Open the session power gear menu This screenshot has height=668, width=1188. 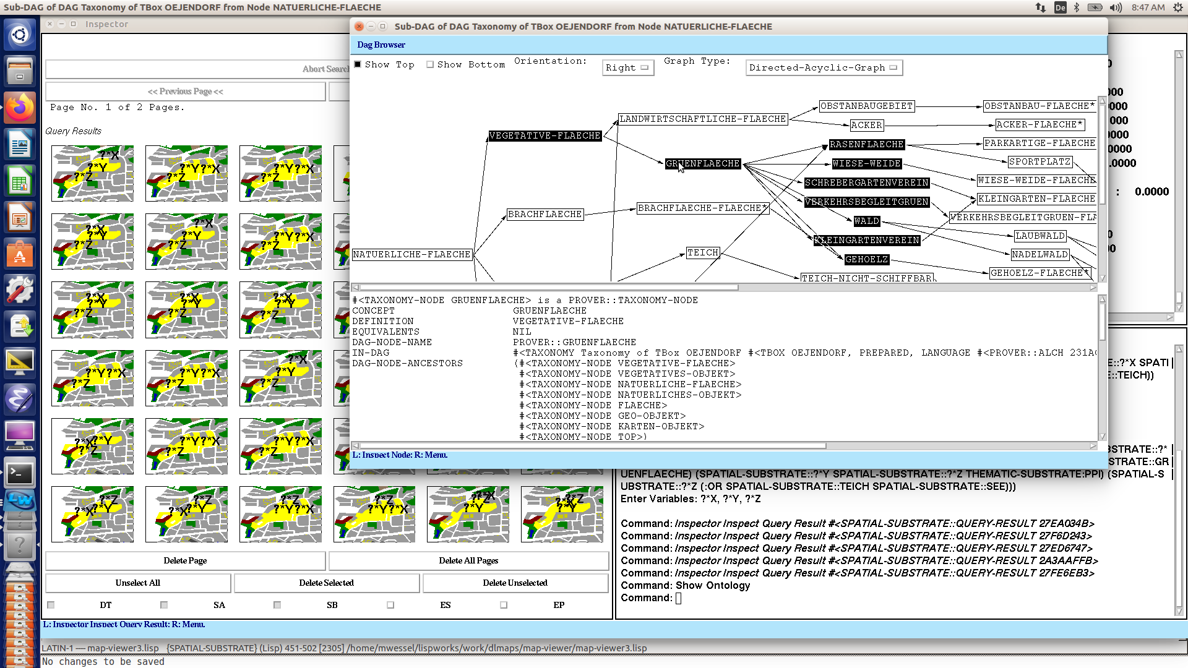point(1177,7)
